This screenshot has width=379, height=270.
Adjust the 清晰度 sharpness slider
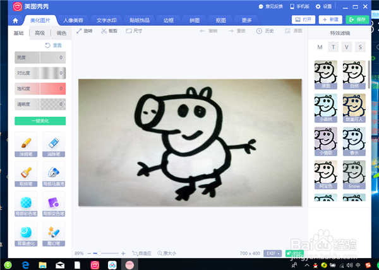point(40,104)
